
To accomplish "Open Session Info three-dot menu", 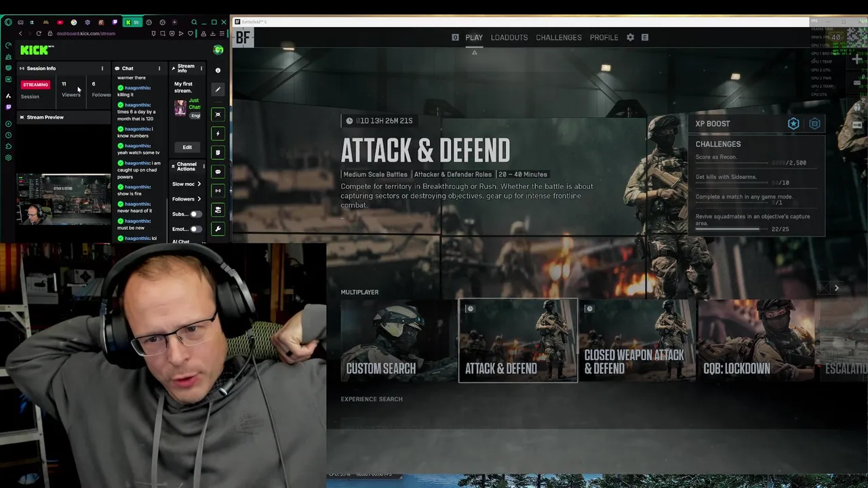I will (102, 68).
